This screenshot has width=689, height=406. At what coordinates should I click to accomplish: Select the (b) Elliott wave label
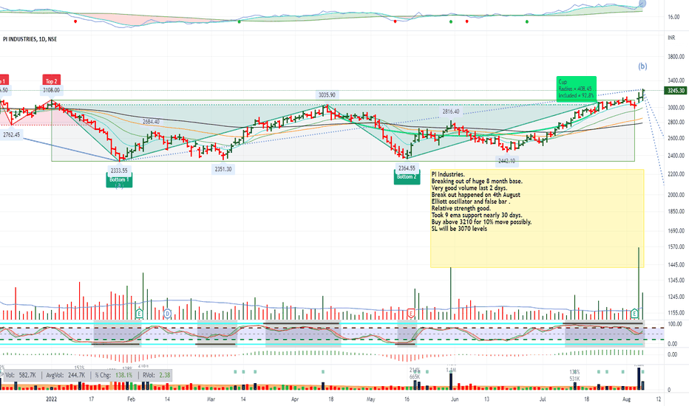[642, 66]
